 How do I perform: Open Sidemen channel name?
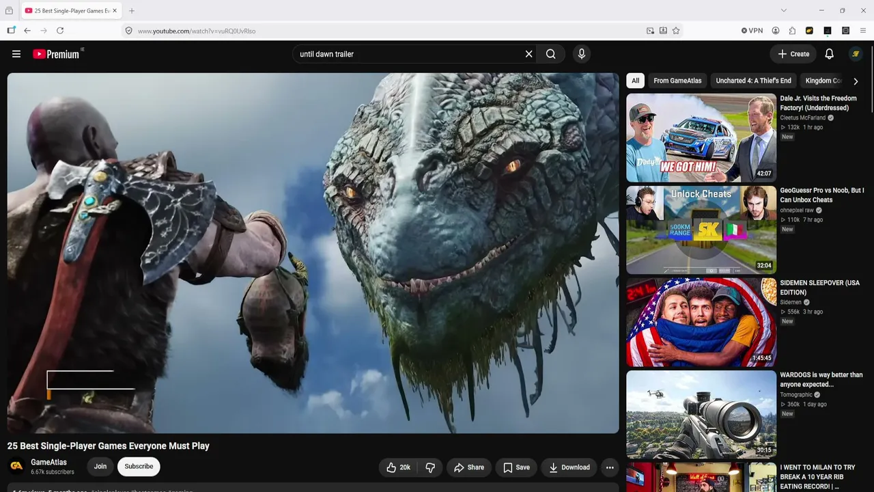(x=791, y=302)
